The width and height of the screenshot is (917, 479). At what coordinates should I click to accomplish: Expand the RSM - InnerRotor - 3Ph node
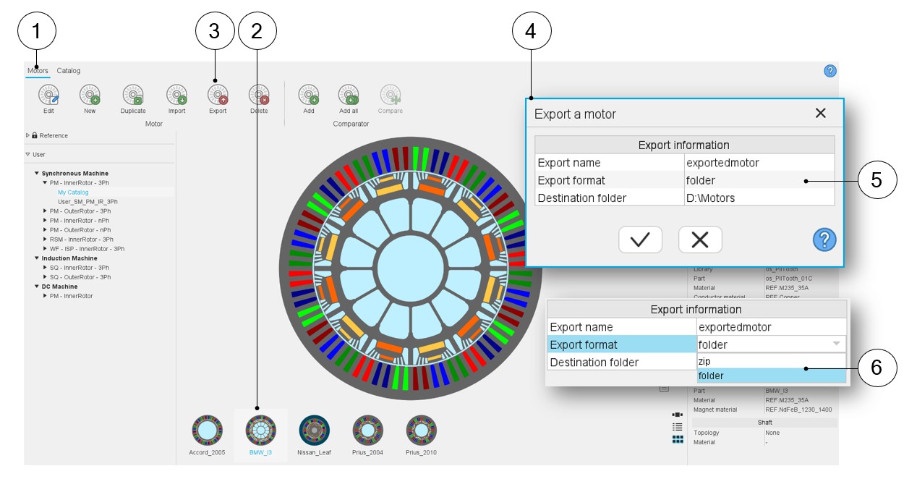click(x=45, y=239)
